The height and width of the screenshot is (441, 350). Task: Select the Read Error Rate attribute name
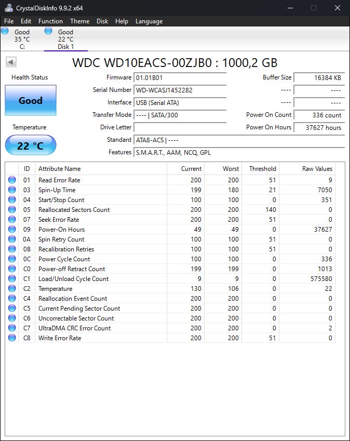59,180
